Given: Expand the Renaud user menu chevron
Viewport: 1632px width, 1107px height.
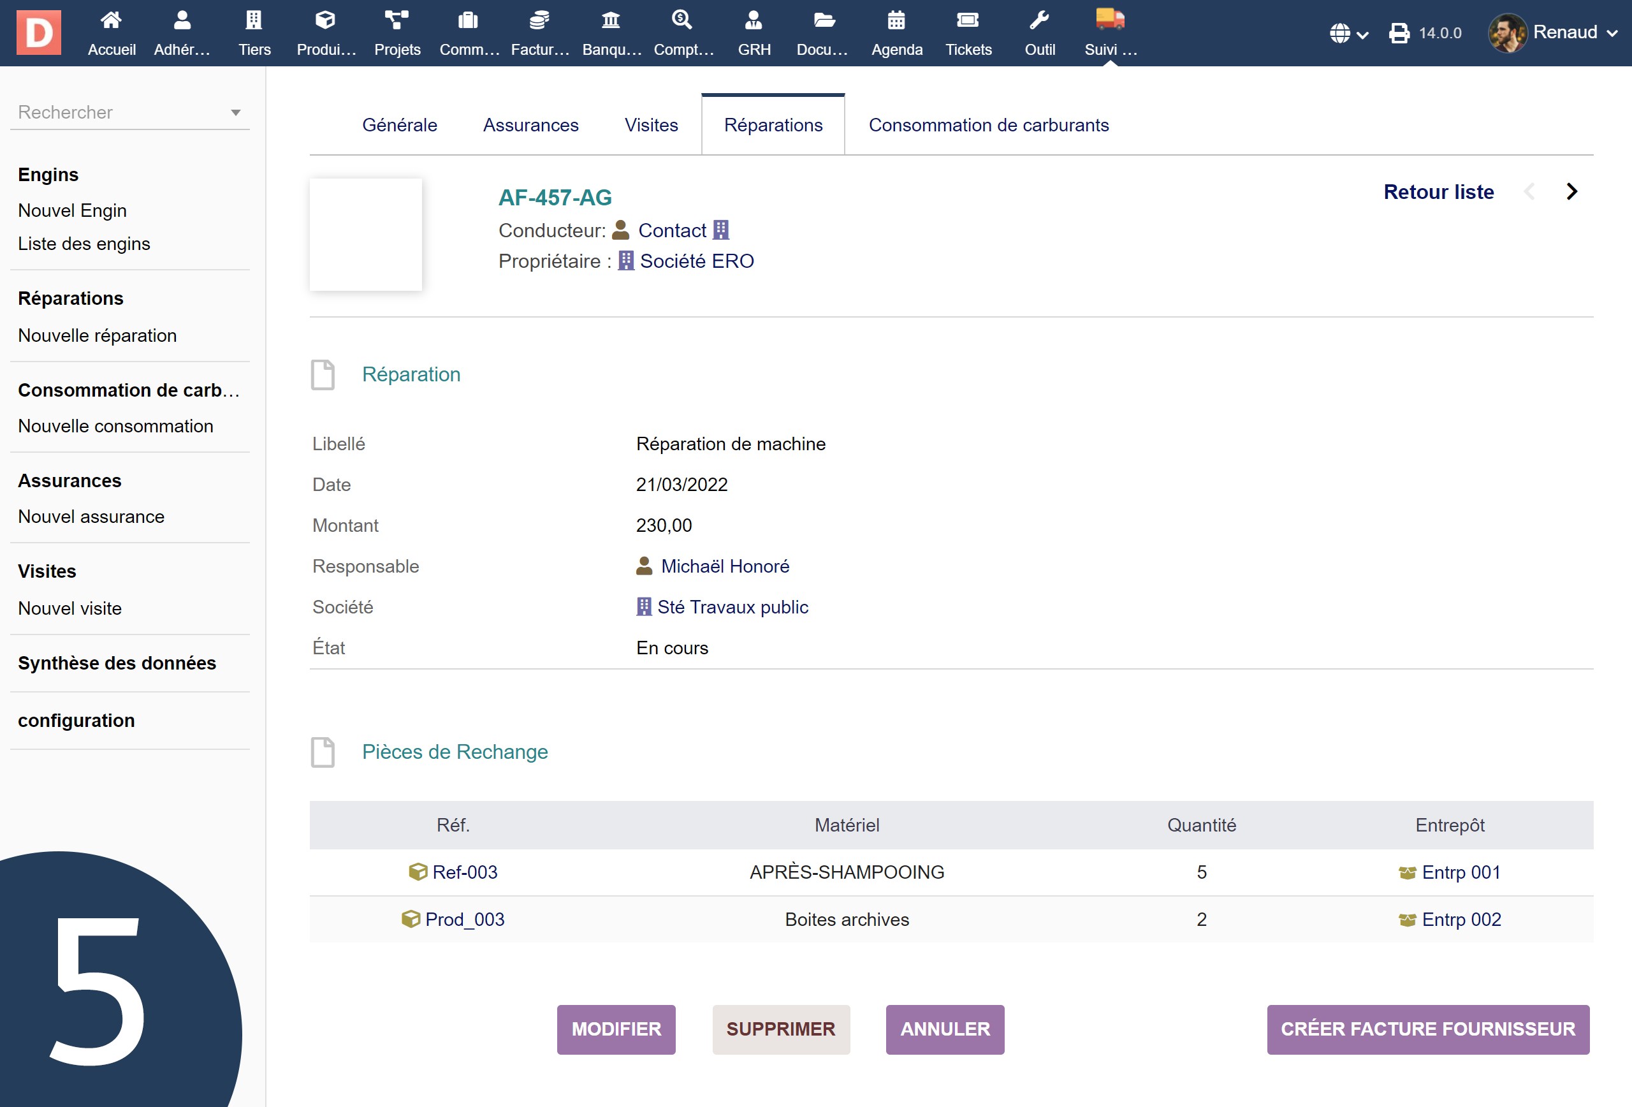Looking at the screenshot, I should [1612, 33].
